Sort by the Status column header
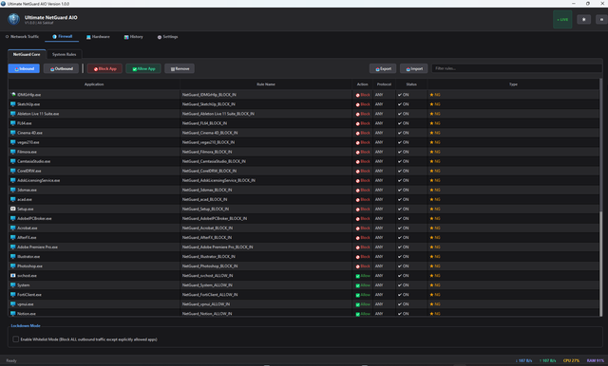608x366 pixels. pyautogui.click(x=411, y=84)
